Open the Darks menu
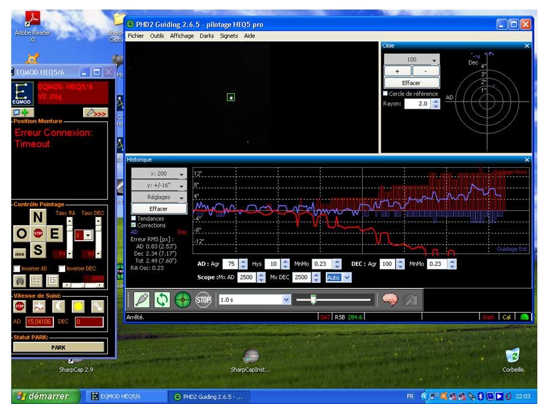Image resolution: width=539 pixels, height=404 pixels. click(207, 36)
